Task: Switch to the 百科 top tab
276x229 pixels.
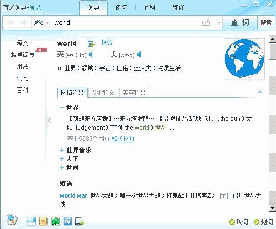Action: 149,8
